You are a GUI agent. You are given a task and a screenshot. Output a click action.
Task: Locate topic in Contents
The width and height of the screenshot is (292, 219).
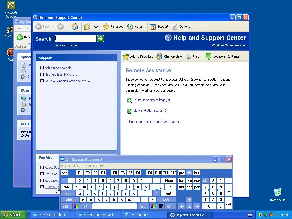tap(223, 56)
